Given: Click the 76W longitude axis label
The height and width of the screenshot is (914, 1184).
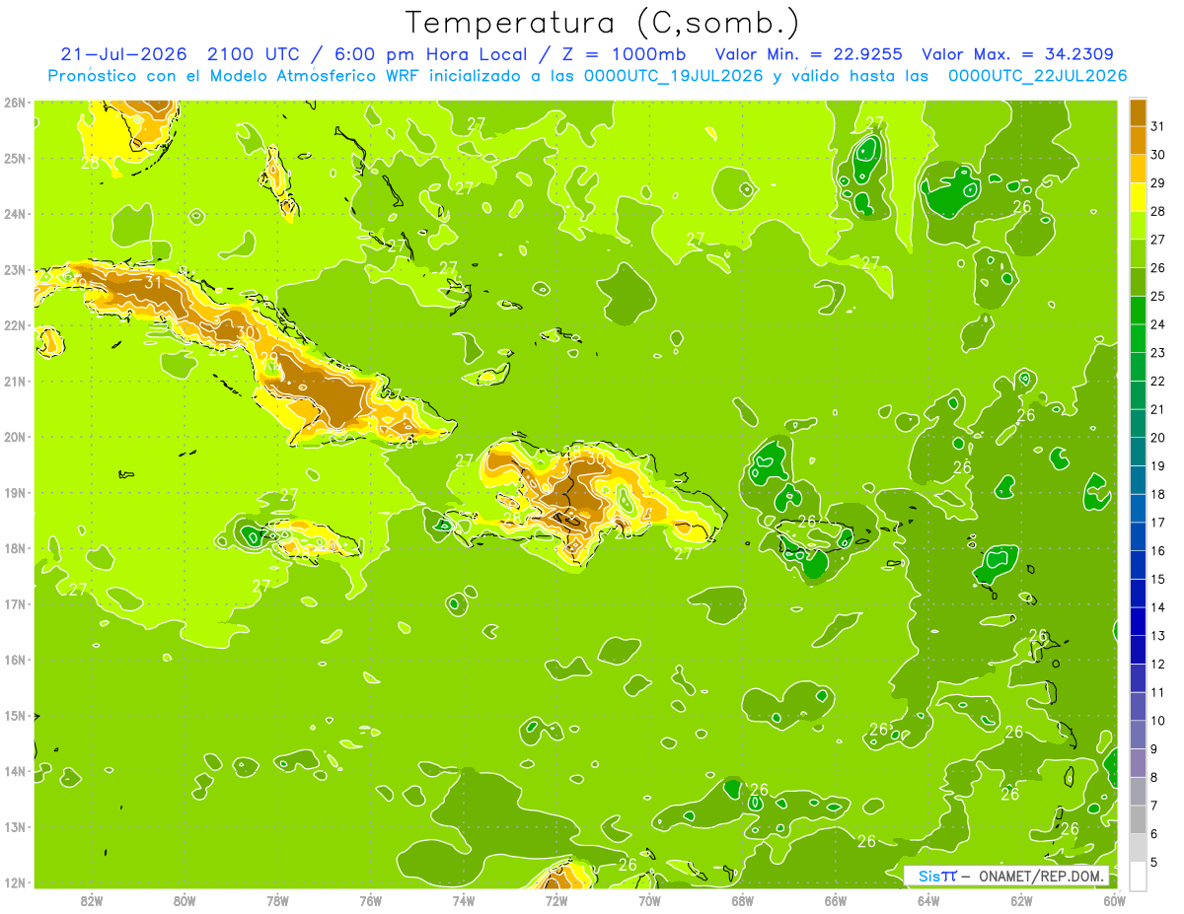Looking at the screenshot, I should (x=371, y=900).
